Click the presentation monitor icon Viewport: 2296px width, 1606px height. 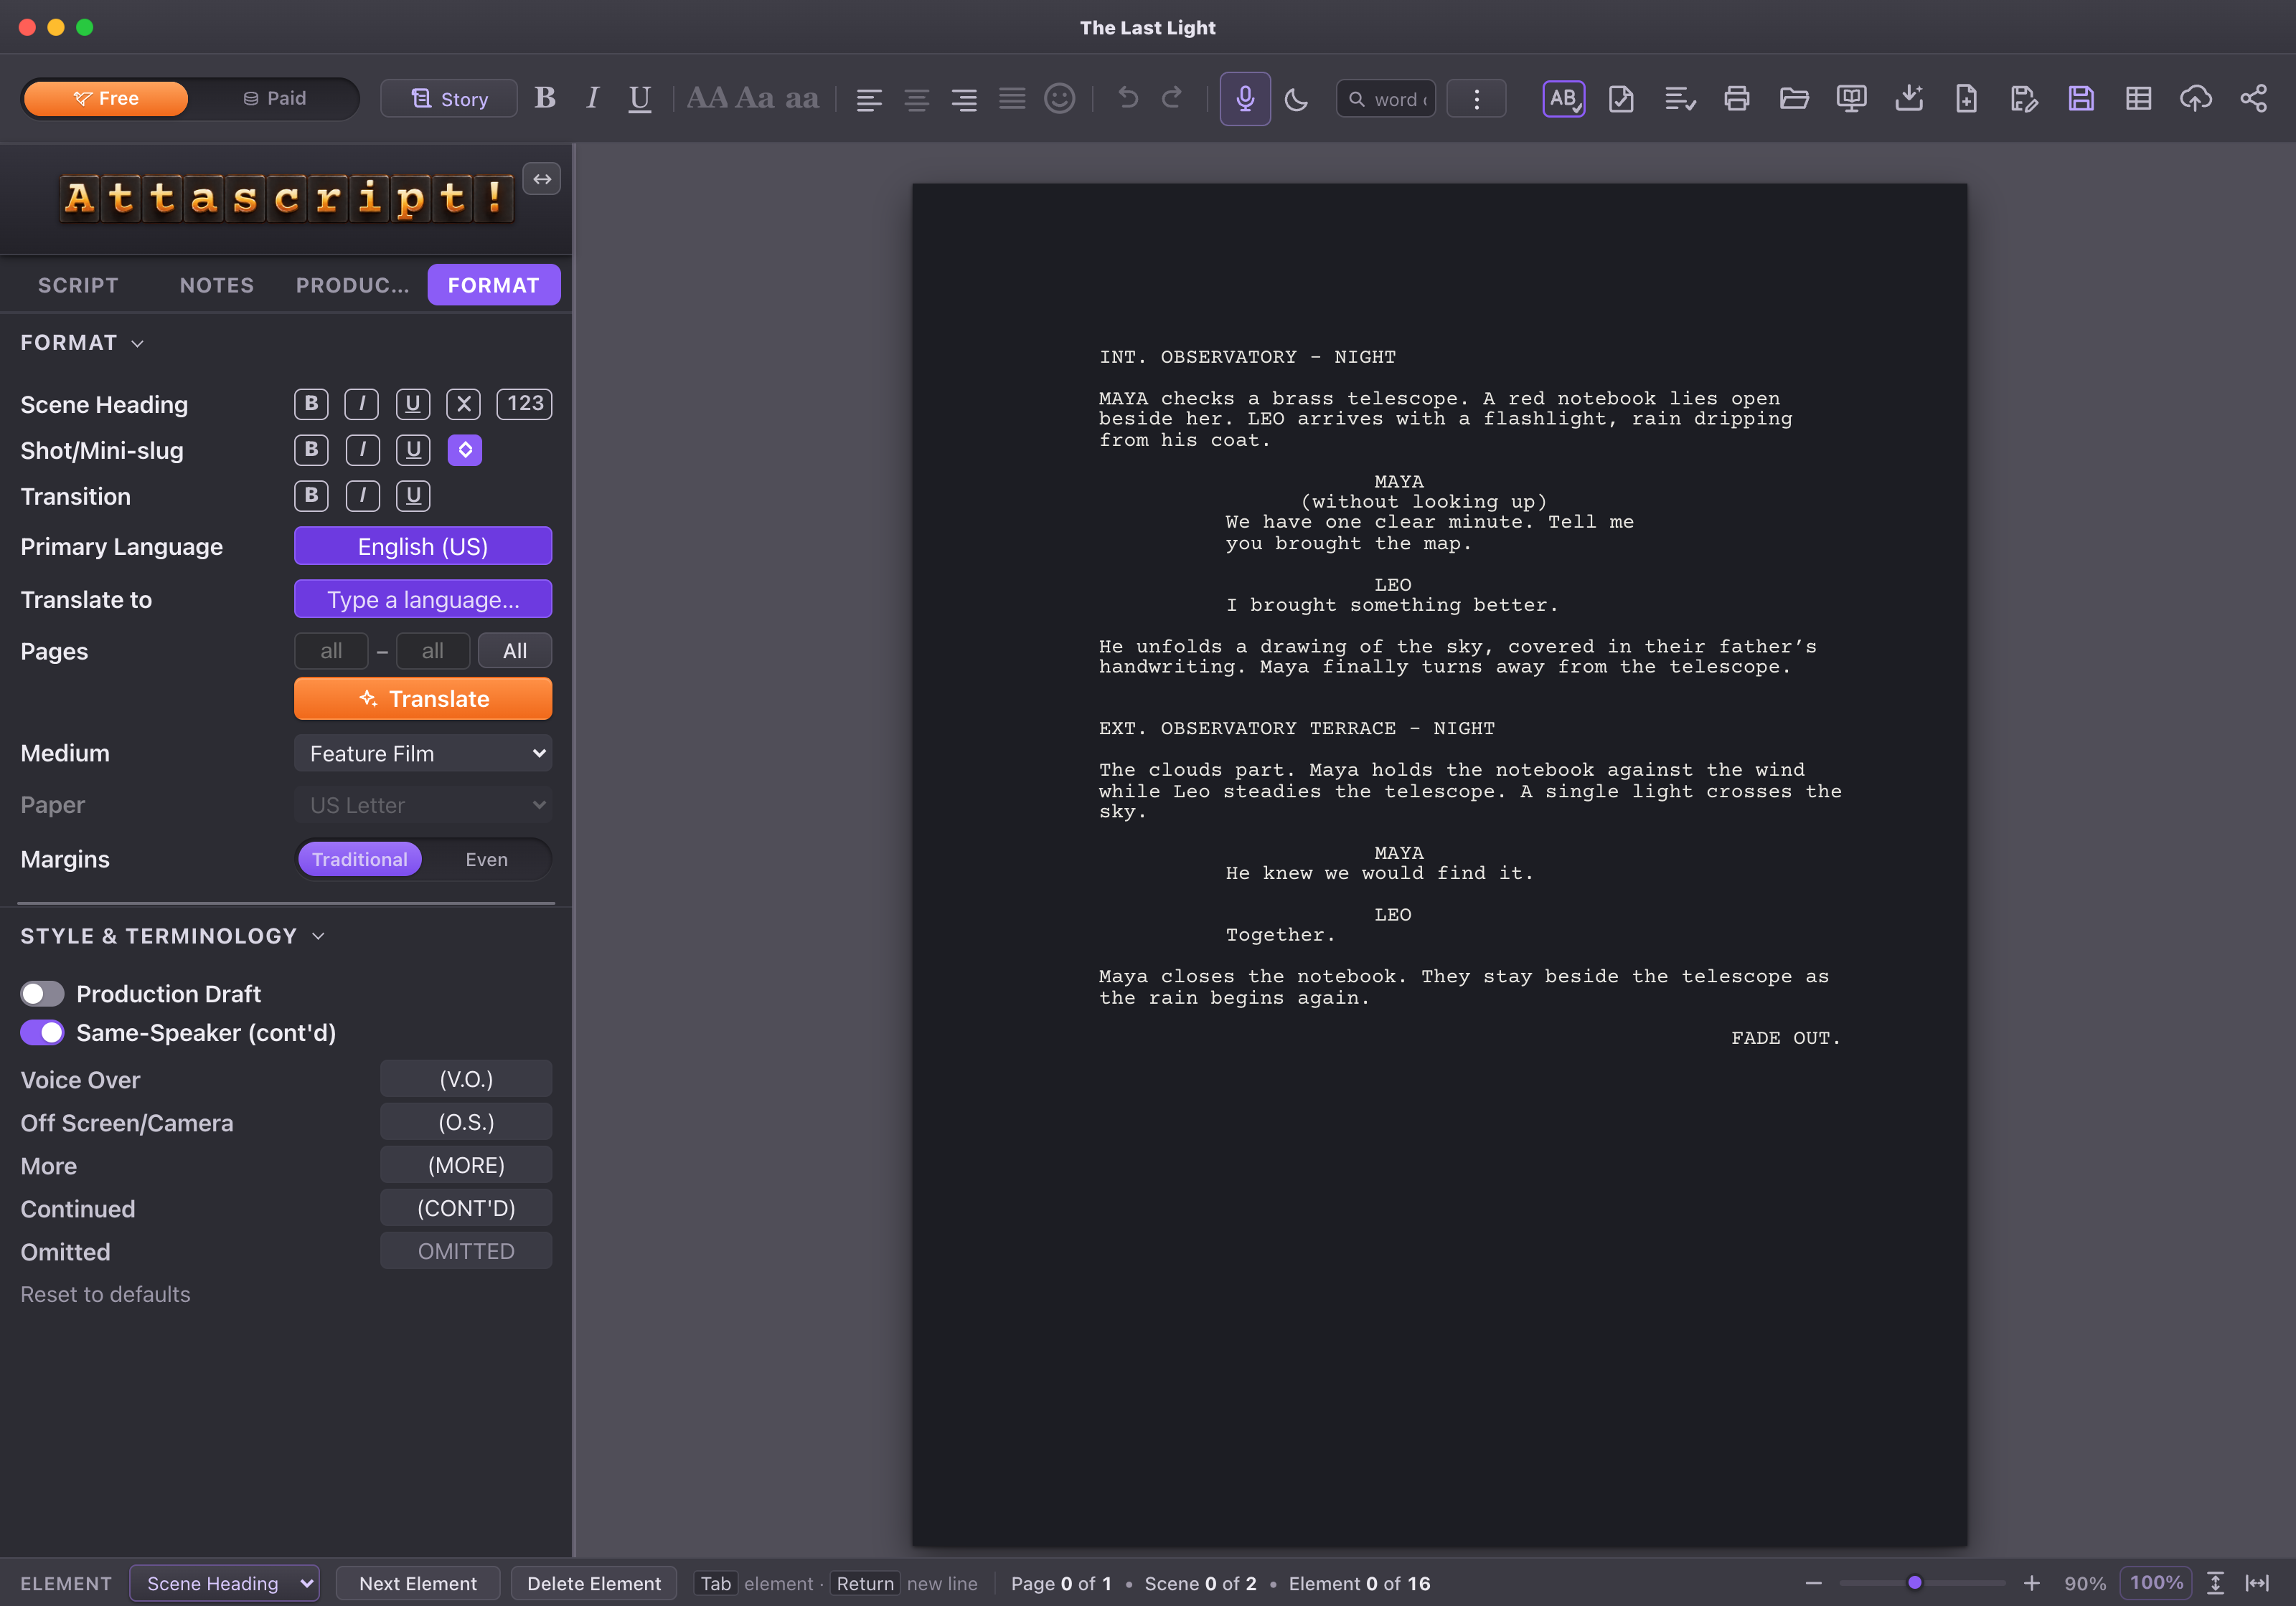pyautogui.click(x=1852, y=98)
